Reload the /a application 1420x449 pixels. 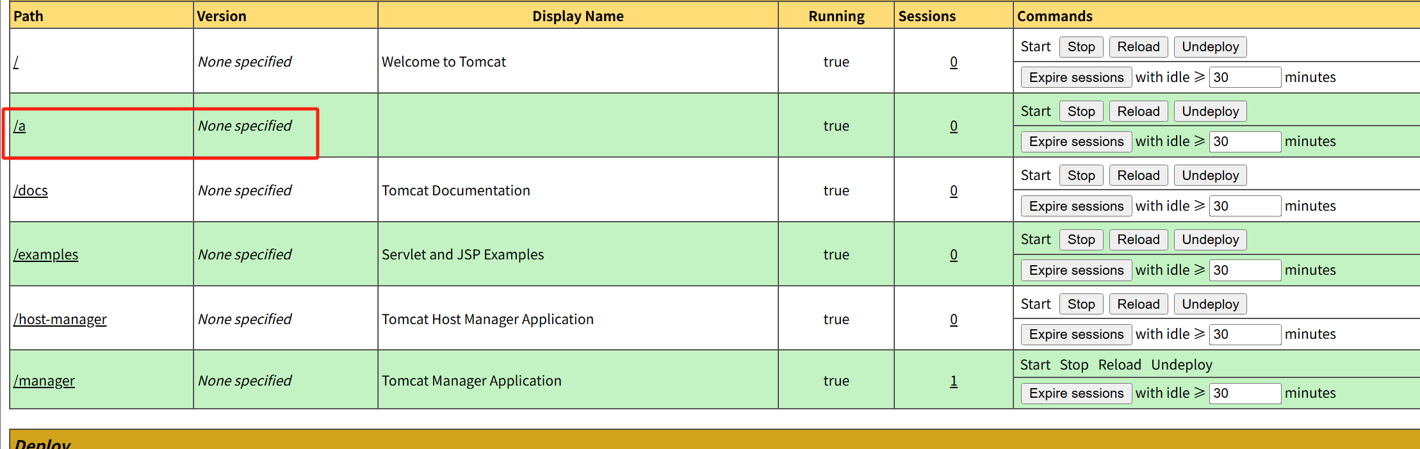click(x=1138, y=111)
